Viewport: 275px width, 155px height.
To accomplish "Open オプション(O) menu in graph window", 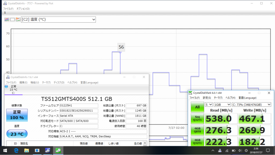I will [23, 9].
